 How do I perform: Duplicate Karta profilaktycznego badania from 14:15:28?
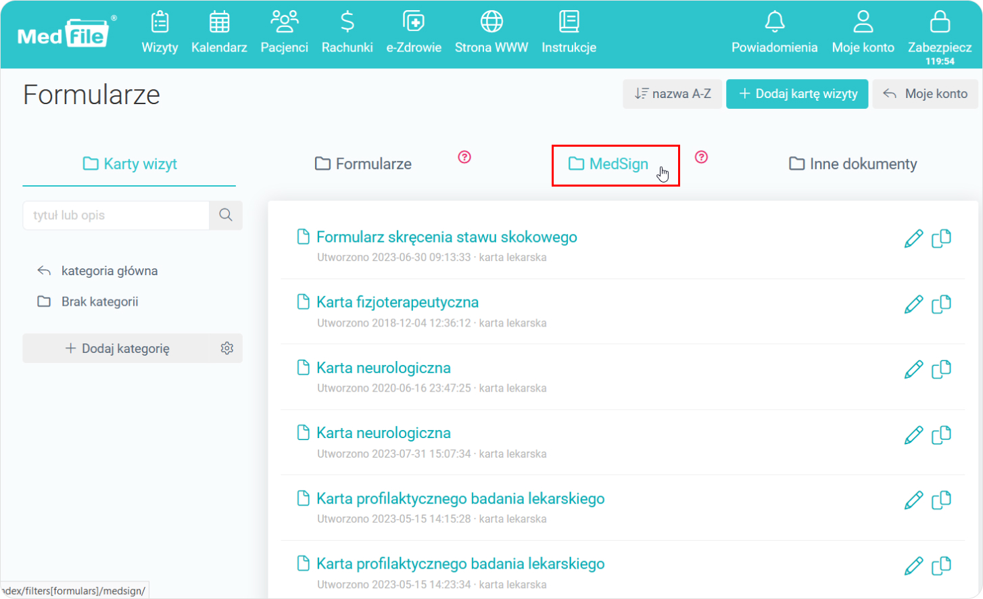(x=941, y=500)
